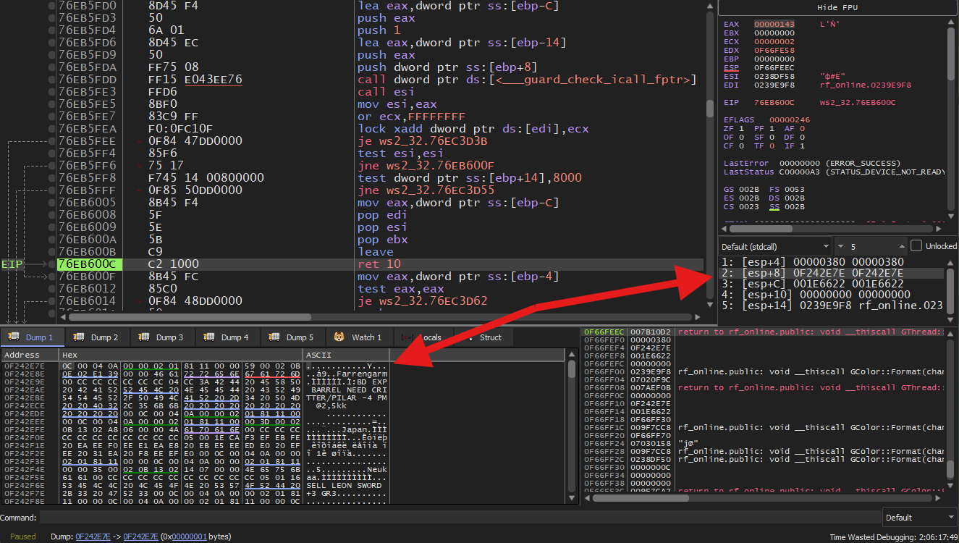Check the Unlocked checkbox
The width and height of the screenshot is (959, 543).
pos(916,245)
